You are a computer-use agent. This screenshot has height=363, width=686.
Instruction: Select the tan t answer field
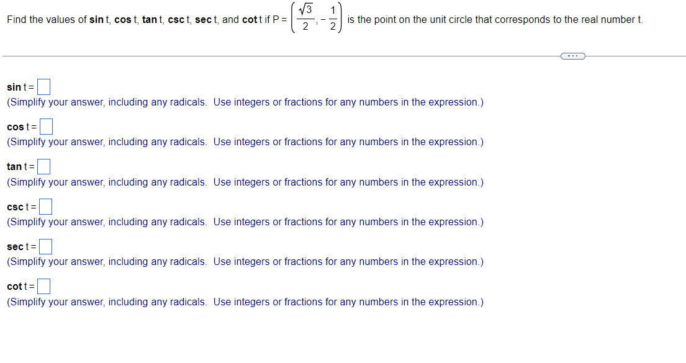point(43,166)
